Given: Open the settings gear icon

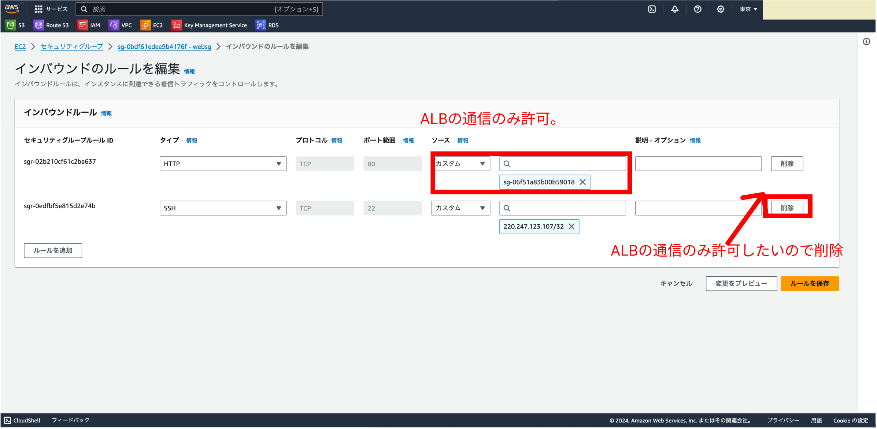Looking at the screenshot, I should click(x=721, y=9).
